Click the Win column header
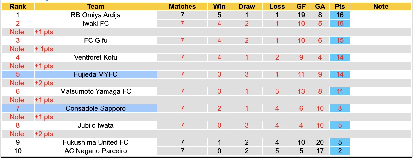This screenshot has width=413, height=158. [x=220, y=7]
